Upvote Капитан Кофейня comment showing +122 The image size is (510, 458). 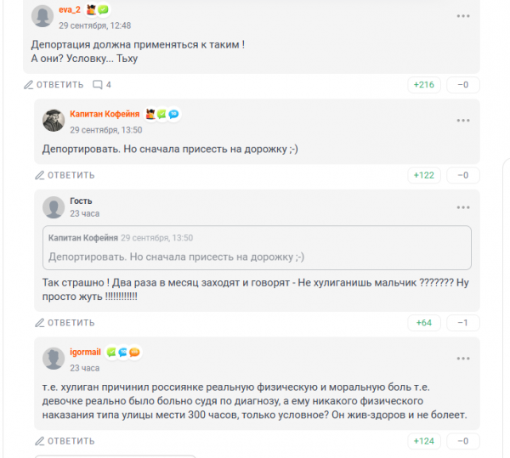point(423,175)
